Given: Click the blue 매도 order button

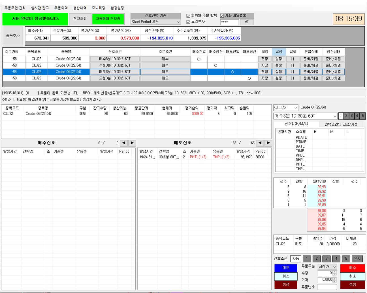Looking at the screenshot, I should click(x=286, y=268).
